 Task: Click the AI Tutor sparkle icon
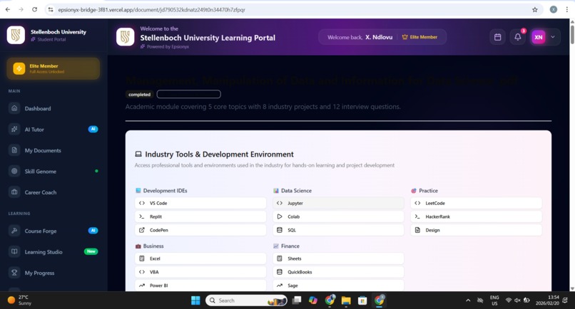coord(14,129)
